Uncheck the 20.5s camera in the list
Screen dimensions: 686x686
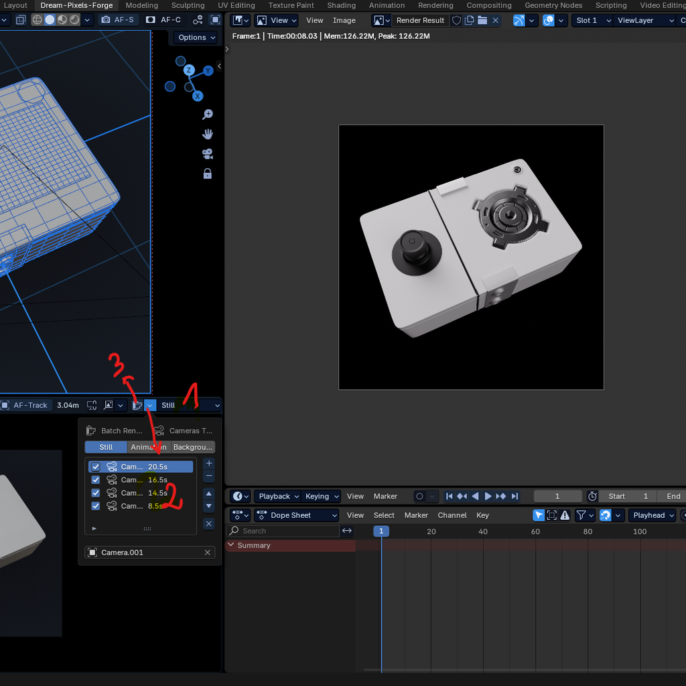94,466
